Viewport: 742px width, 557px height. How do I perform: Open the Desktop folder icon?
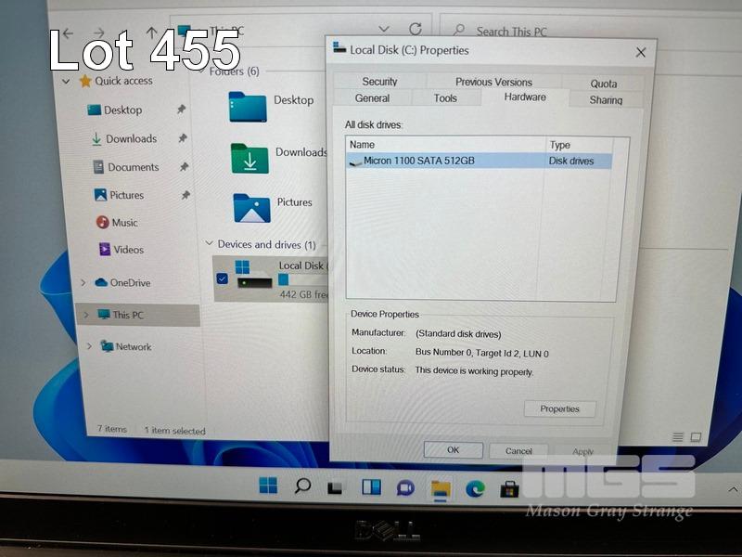248,106
